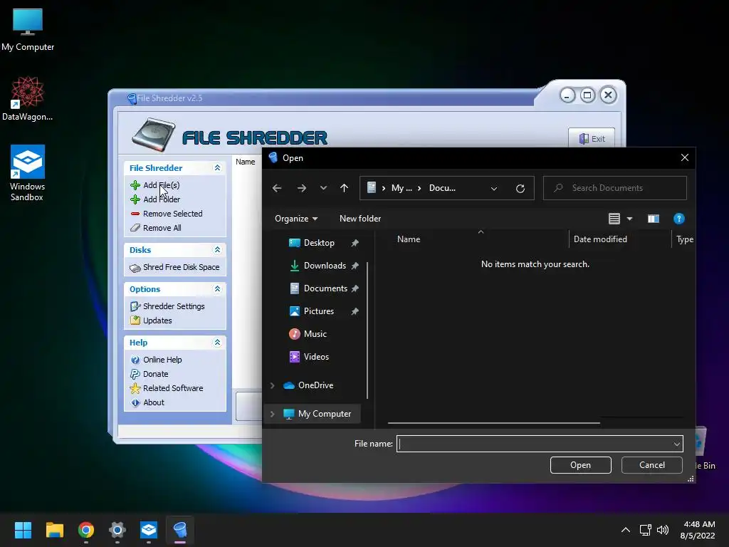
Task: Click the change view list icon
Action: point(614,219)
